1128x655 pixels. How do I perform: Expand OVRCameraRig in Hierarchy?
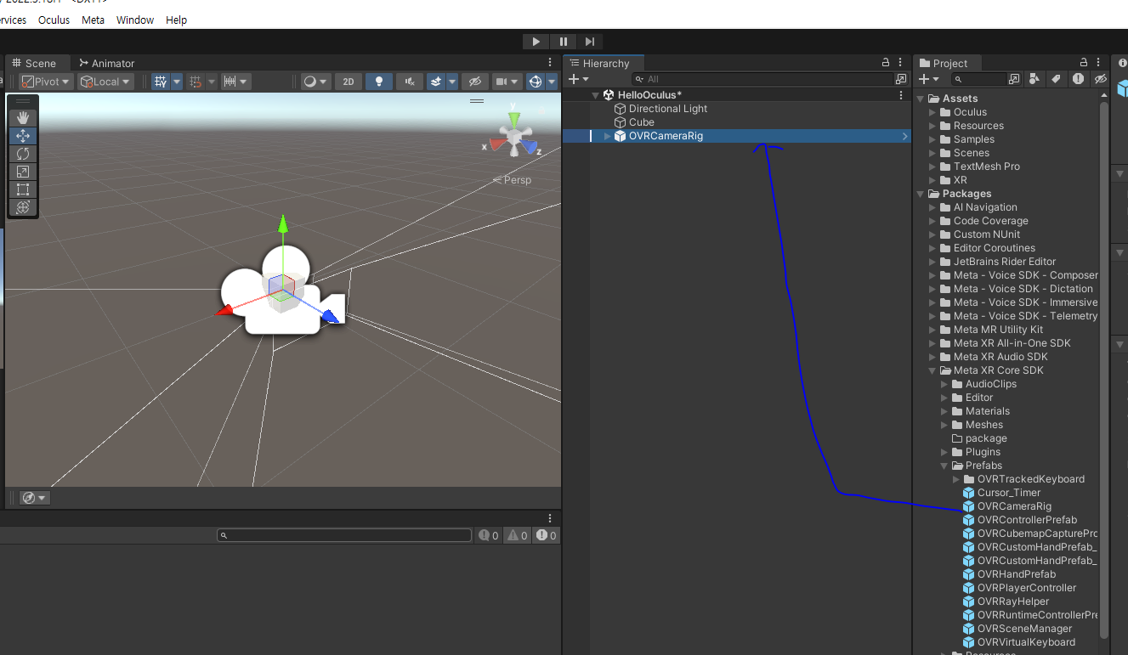607,136
